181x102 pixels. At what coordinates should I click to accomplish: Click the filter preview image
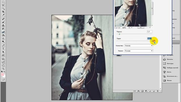point(133,13)
